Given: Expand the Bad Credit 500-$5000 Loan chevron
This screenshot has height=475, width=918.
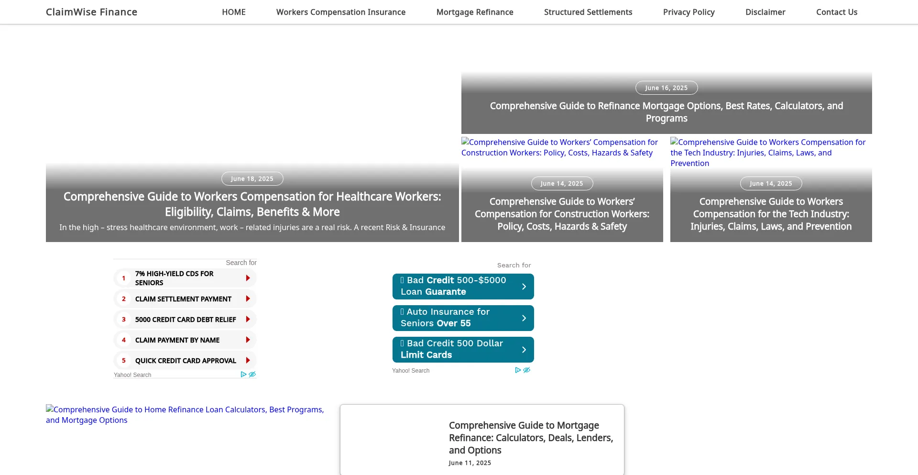Looking at the screenshot, I should point(524,287).
